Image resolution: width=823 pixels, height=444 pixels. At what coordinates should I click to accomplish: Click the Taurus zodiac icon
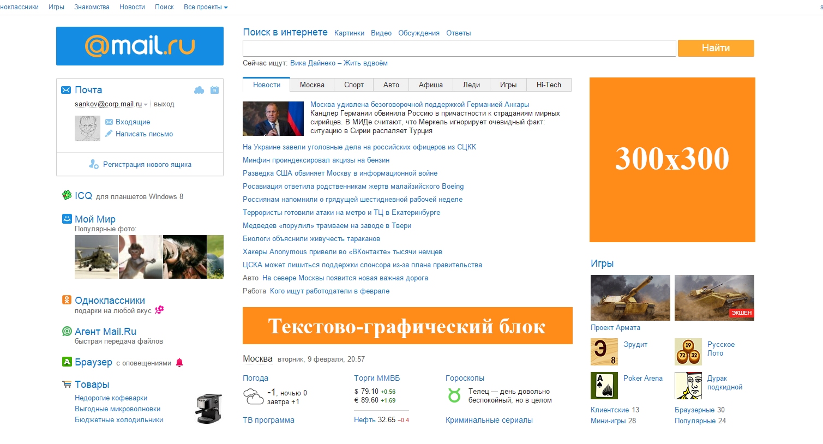pos(454,395)
